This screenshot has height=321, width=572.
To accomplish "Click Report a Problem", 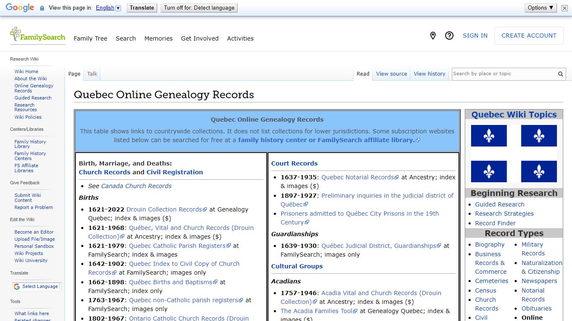I will [x=33, y=207].
